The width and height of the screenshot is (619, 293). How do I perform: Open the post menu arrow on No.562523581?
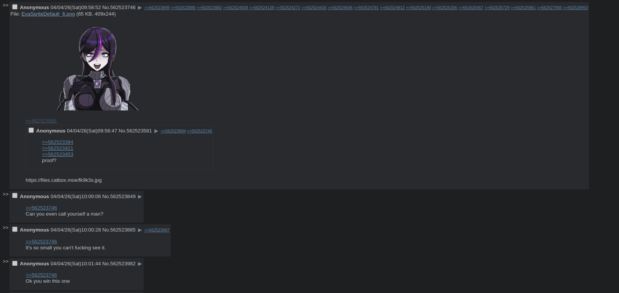pyautogui.click(x=156, y=131)
